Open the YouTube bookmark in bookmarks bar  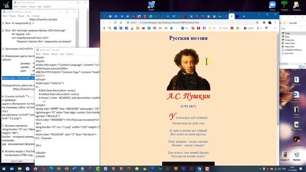(143, 28)
